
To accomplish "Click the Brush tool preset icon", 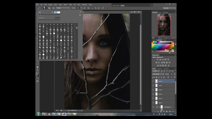I will click(39, 8).
